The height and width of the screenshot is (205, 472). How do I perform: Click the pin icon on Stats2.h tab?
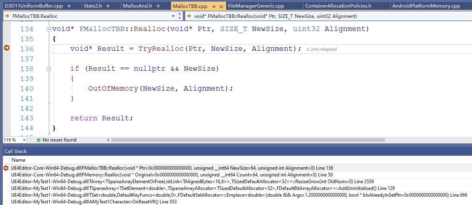[x=108, y=6]
